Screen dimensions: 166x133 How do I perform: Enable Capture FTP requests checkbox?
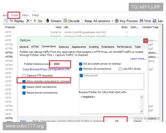click(24, 76)
